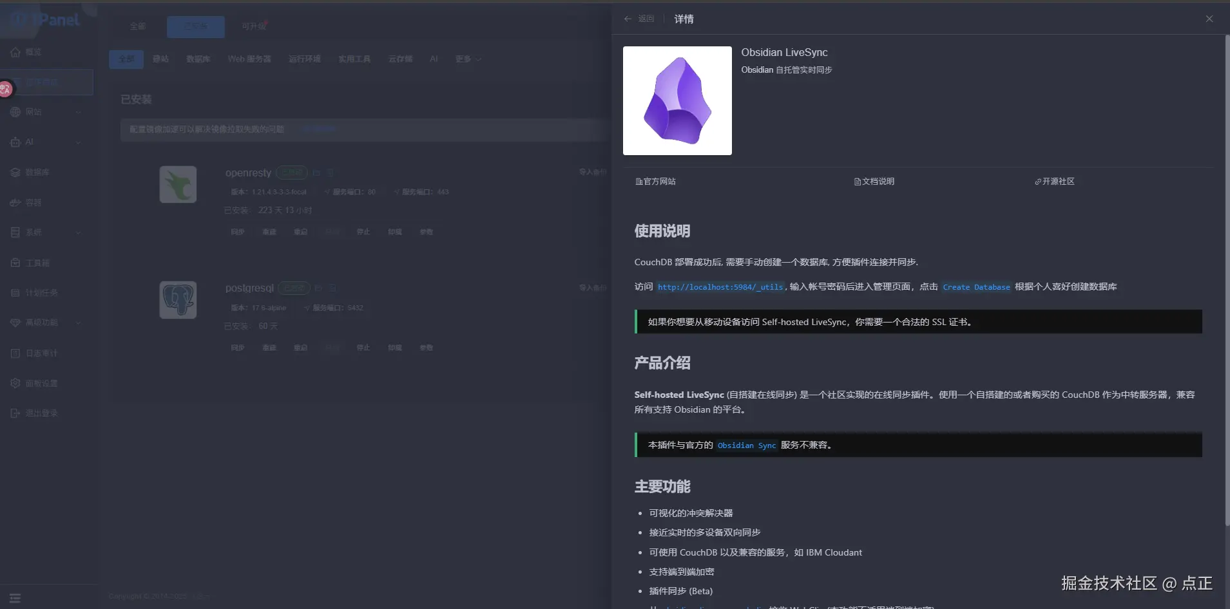Click the 高级功能 diamond icon in sidebar

click(x=15, y=323)
